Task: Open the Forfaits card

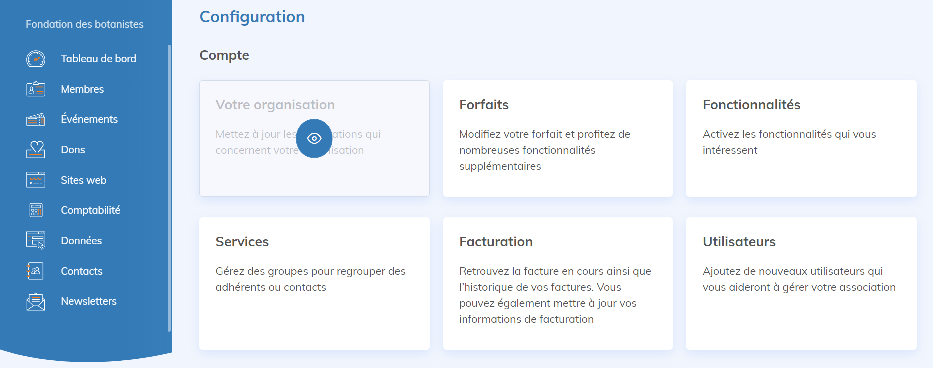Action: pyautogui.click(x=557, y=138)
